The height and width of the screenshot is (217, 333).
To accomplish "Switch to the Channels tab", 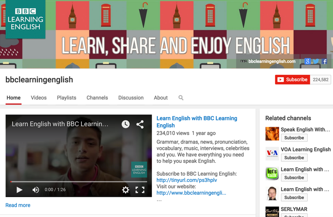I will [x=97, y=98].
